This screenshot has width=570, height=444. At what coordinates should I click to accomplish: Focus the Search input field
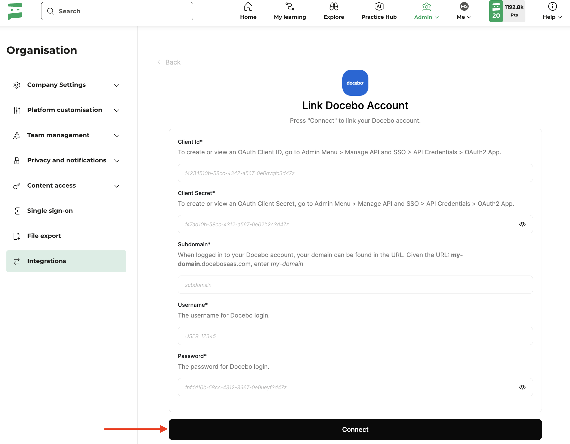[117, 11]
